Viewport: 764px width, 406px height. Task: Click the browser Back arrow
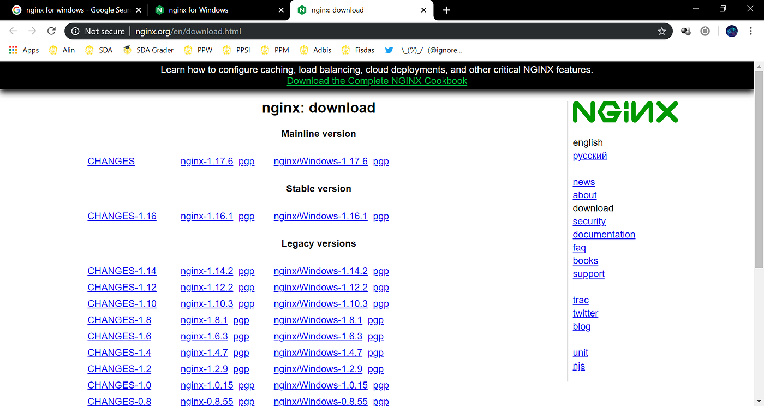click(13, 31)
